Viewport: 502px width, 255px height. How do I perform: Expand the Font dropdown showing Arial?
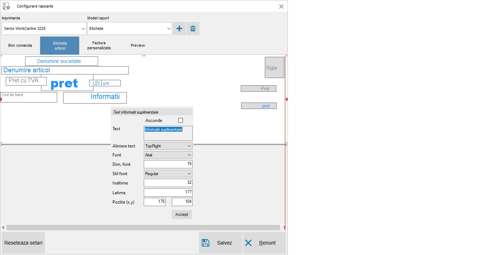click(168, 155)
